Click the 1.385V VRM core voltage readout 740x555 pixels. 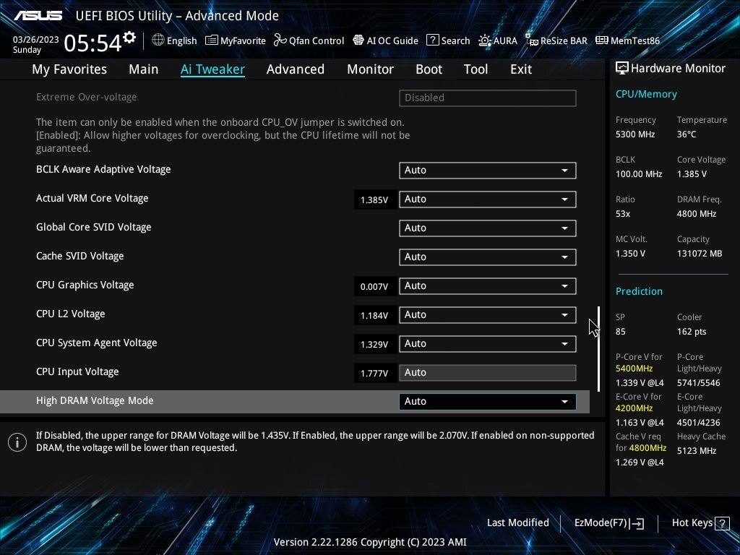[374, 200]
